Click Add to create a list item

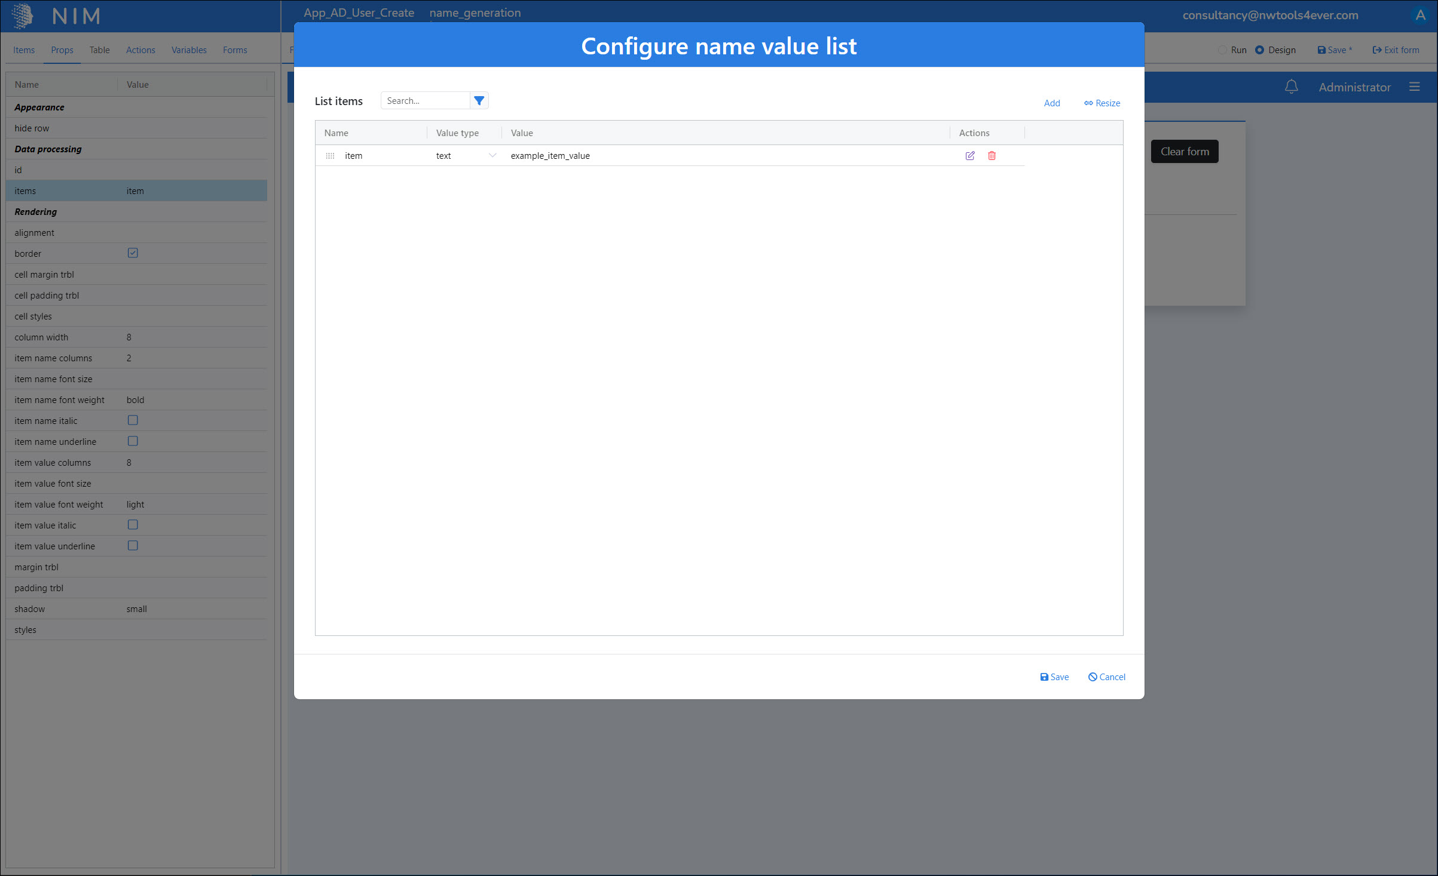[x=1051, y=103]
